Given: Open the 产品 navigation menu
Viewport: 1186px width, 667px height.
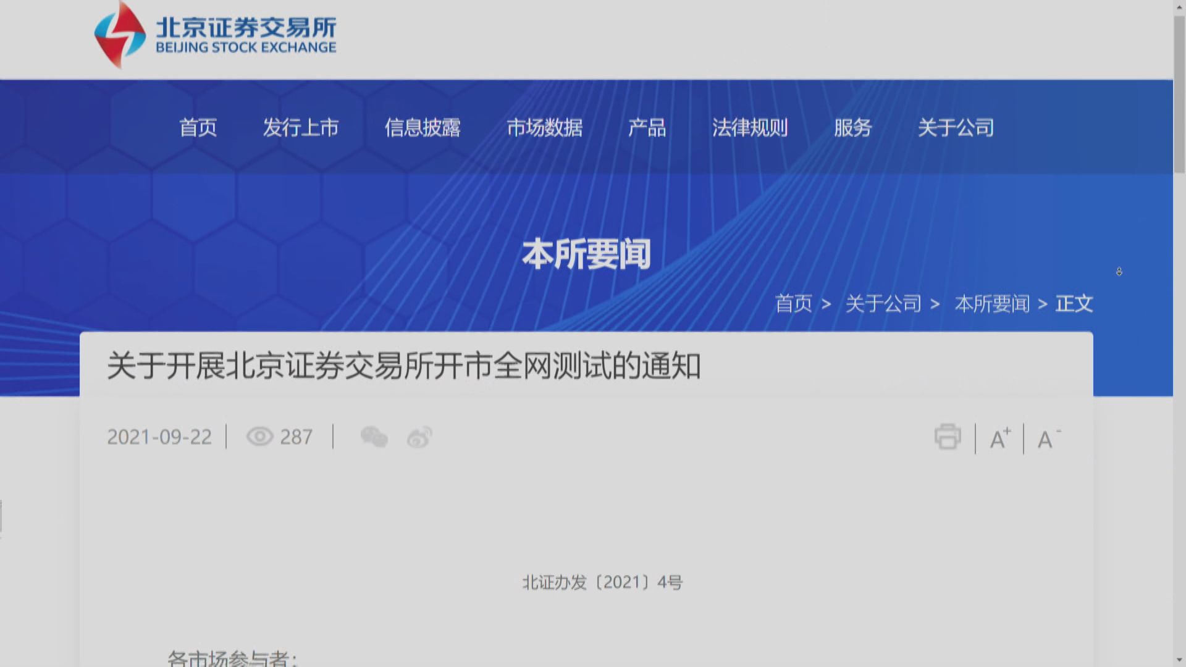Looking at the screenshot, I should click(646, 128).
